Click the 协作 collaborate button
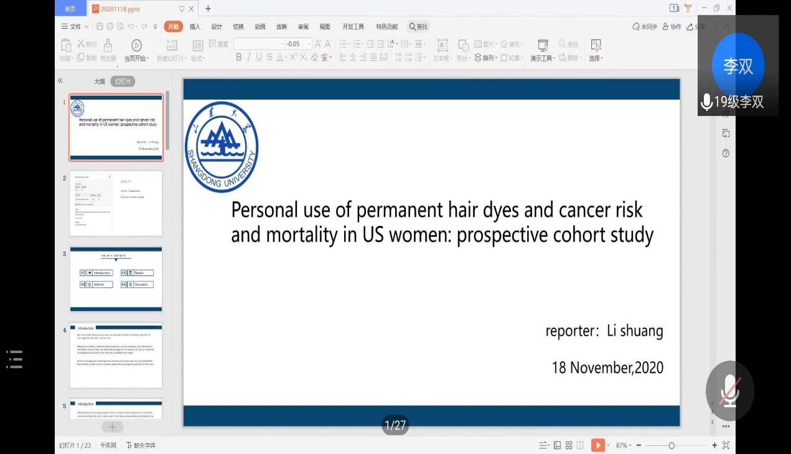This screenshot has height=454, width=791. coord(672,27)
